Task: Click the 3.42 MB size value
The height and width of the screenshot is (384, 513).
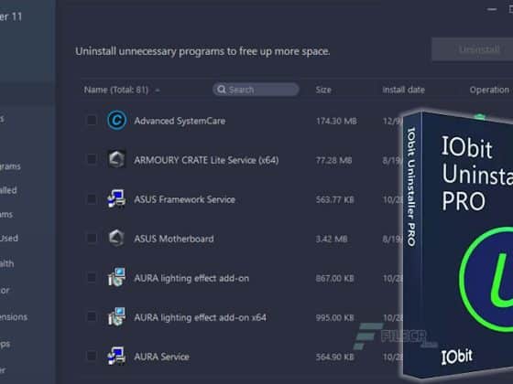Action: pos(332,239)
